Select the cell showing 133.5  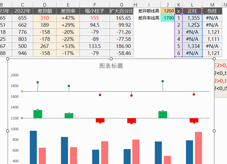pyautogui.click(x=95, y=46)
